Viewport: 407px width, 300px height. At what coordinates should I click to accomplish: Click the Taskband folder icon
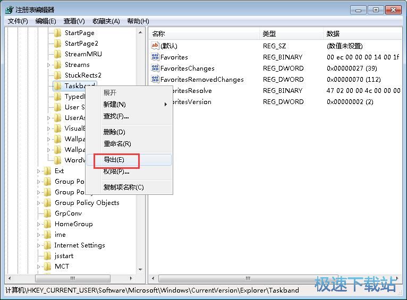tap(57, 86)
